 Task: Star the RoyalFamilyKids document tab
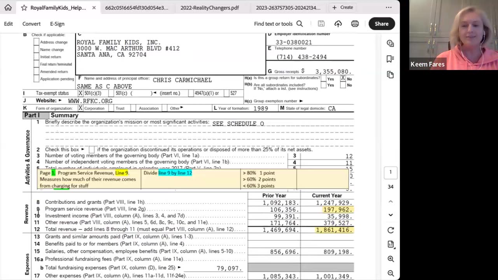(24, 8)
